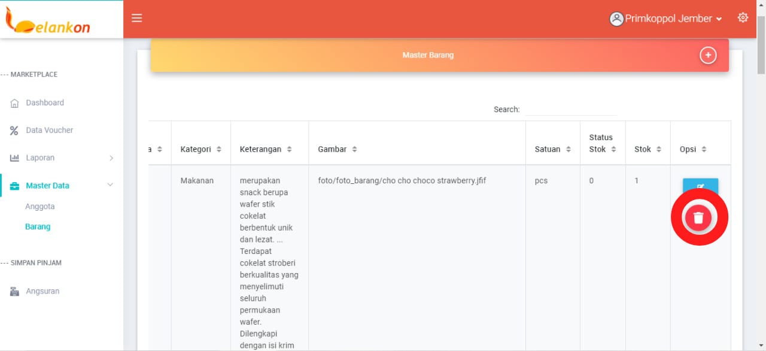The width and height of the screenshot is (766, 351).
Task: Click the blue edit item button
Action: 700,185
